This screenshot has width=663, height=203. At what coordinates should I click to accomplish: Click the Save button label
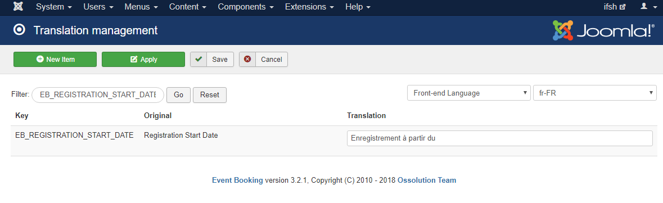click(220, 60)
